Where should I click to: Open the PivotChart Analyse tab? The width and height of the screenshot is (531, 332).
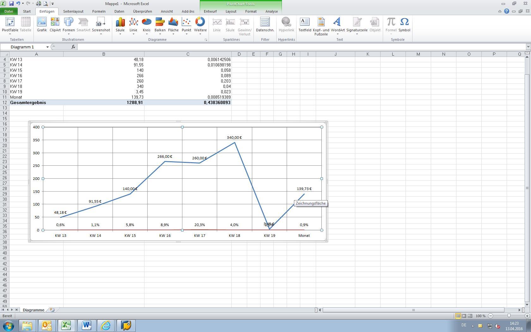tap(272, 11)
